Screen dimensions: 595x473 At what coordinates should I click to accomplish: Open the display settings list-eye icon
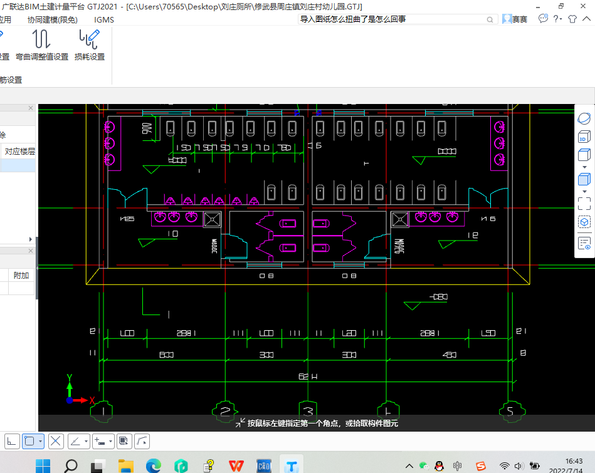(x=584, y=243)
